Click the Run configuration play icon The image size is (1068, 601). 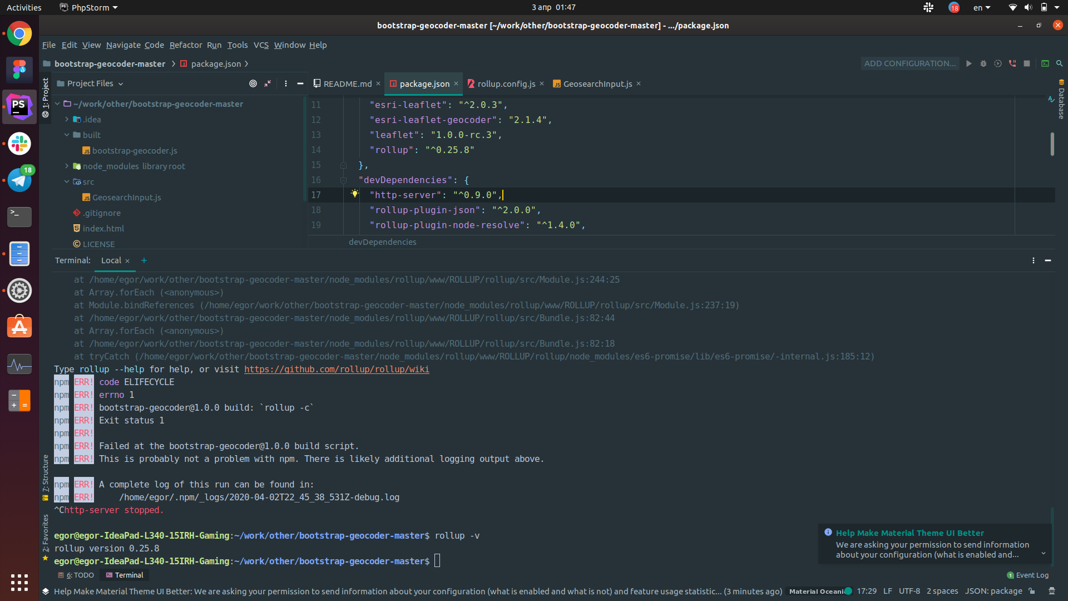[969, 63]
